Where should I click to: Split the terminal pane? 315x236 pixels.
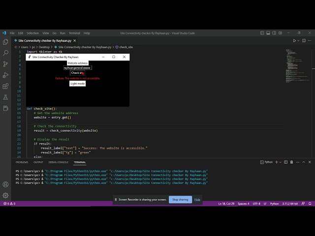[285, 162]
